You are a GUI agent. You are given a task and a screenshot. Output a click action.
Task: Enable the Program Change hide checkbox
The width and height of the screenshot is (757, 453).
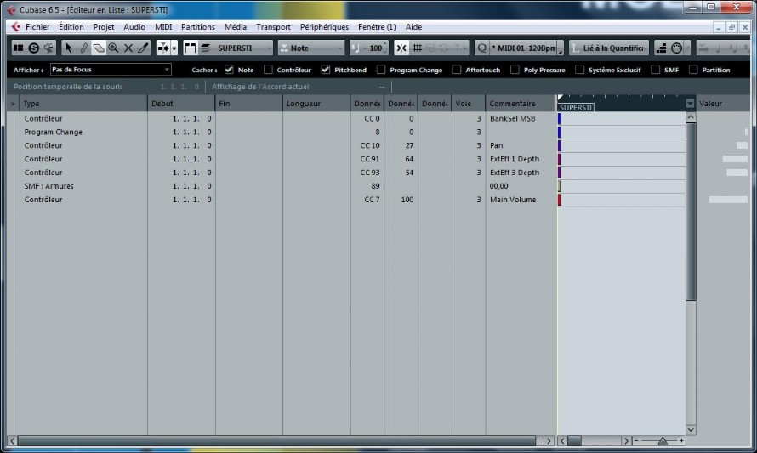point(381,70)
